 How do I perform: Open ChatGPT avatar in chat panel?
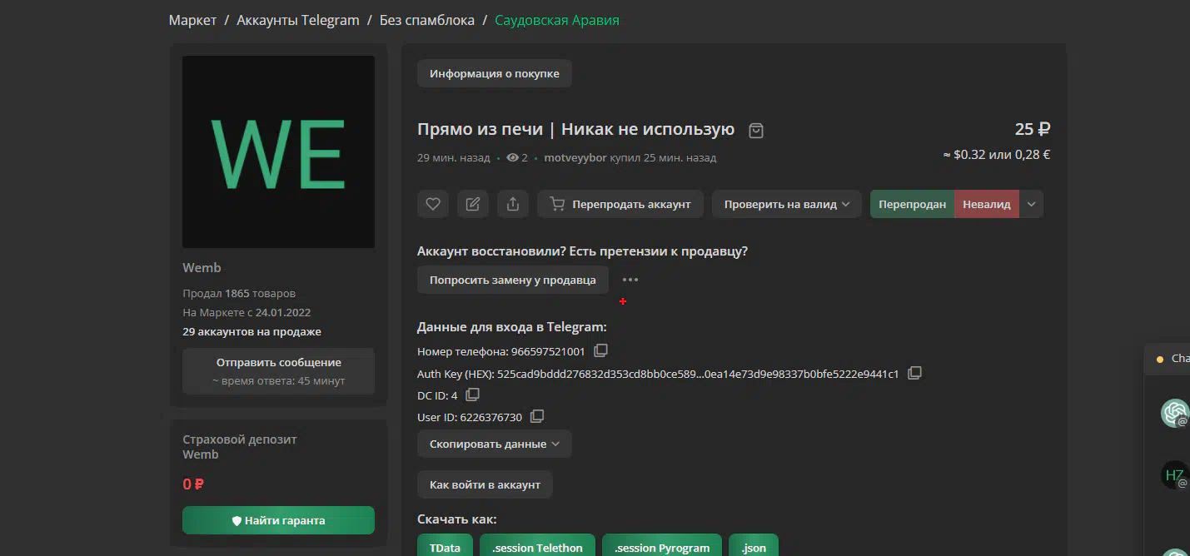pyautogui.click(x=1175, y=413)
